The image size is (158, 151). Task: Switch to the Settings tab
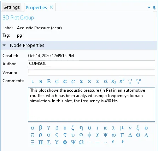(12, 7)
